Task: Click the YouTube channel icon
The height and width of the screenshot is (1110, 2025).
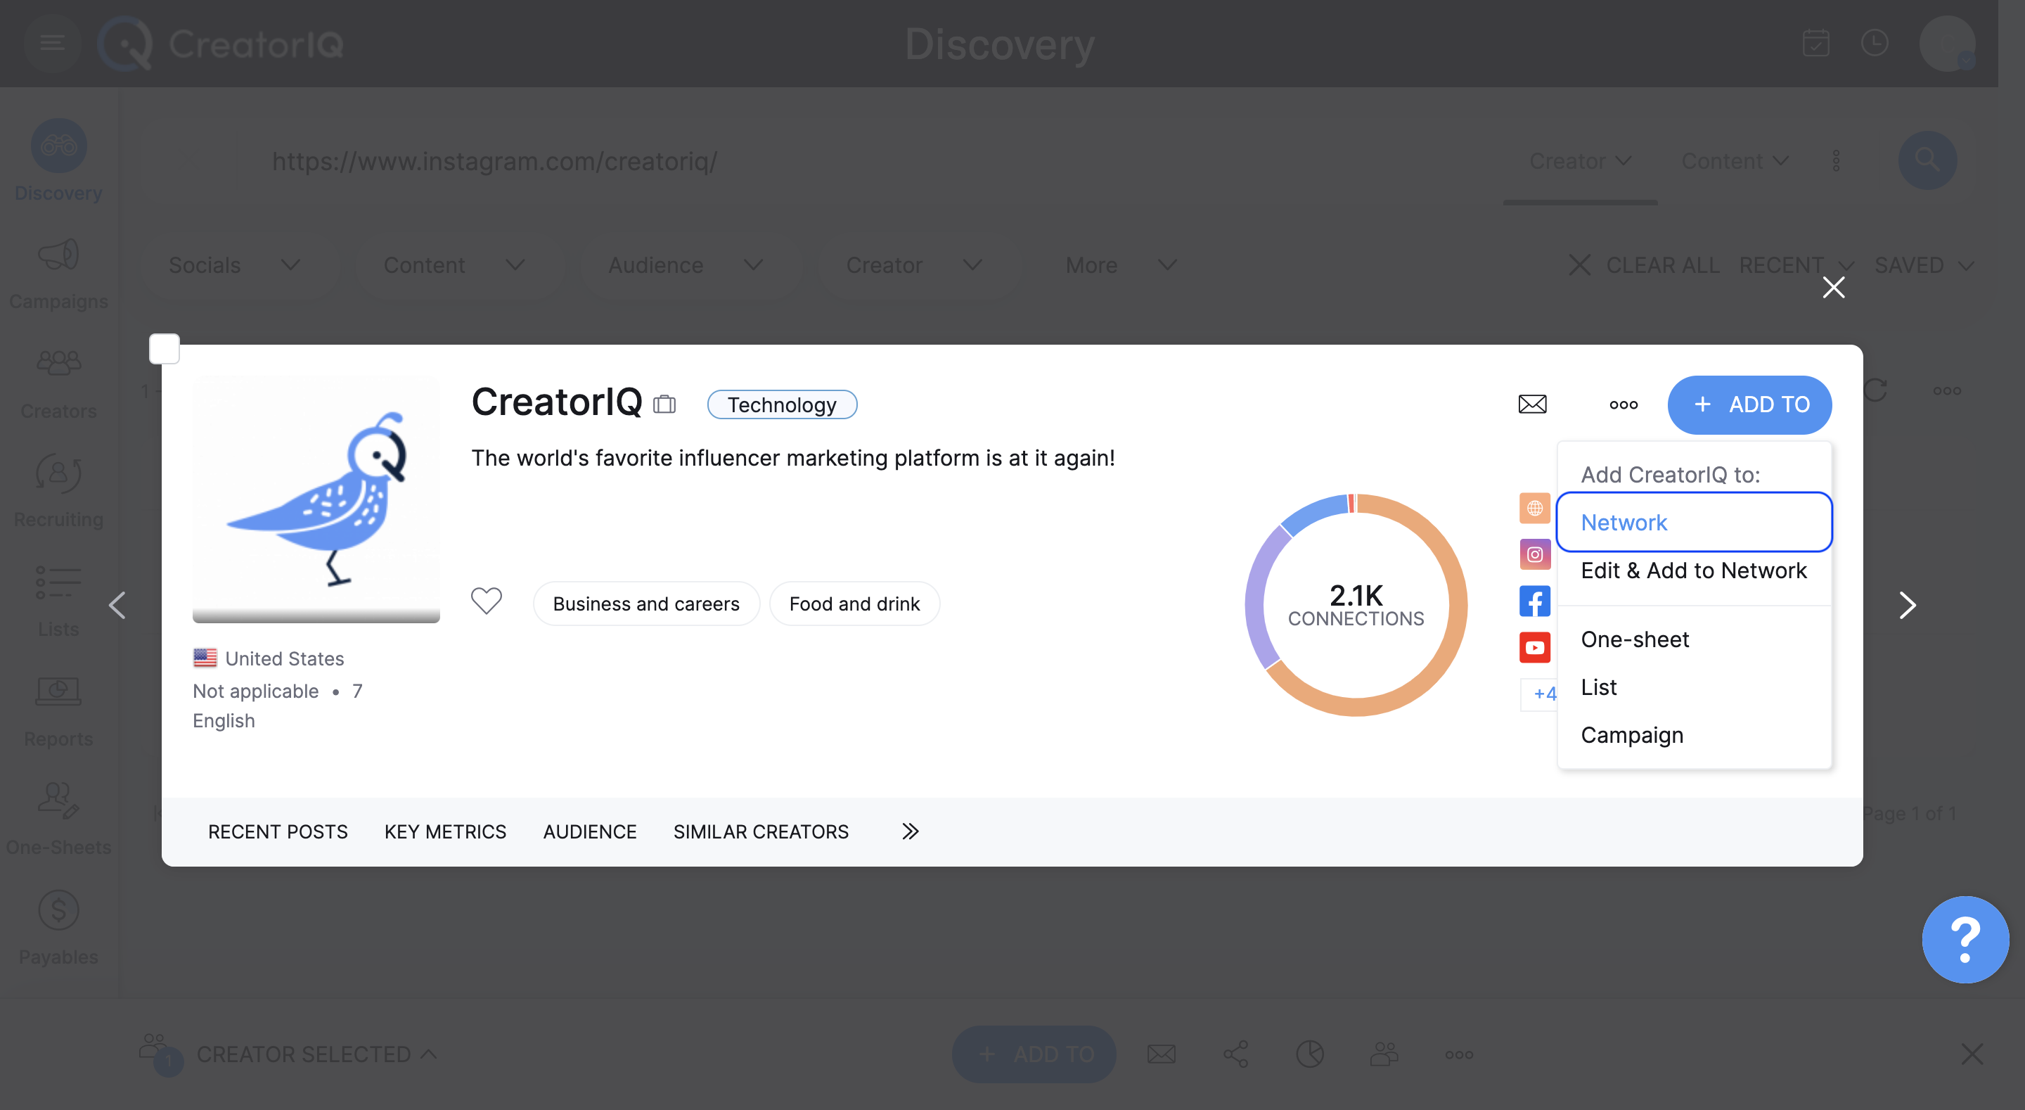Action: tap(1534, 646)
